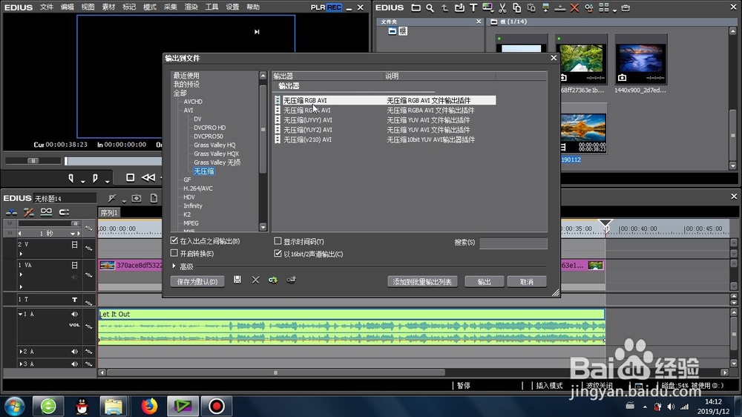This screenshot has width=742, height=417.
Task: Mute the 3 A audio track speaker
Action: pyautogui.click(x=74, y=364)
